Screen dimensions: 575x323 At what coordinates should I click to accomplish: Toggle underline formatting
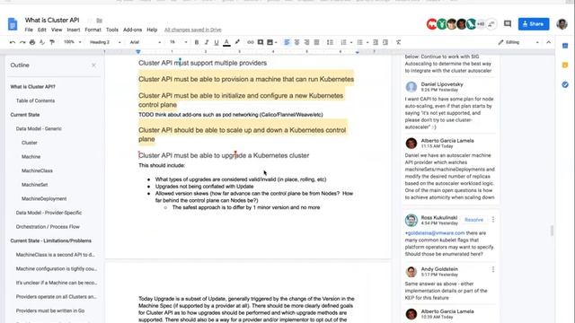217,42
